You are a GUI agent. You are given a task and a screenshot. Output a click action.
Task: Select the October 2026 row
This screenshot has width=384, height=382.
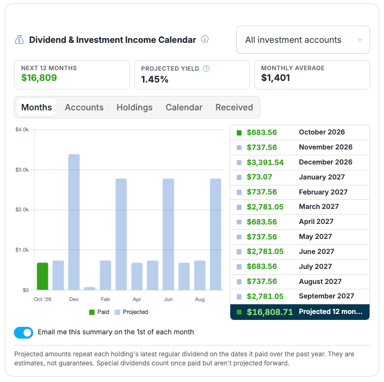(300, 132)
